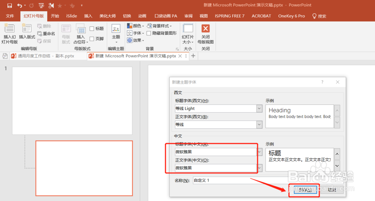
Task: Open Slide Size options
Action: (x=188, y=34)
